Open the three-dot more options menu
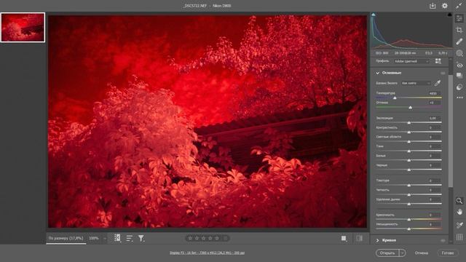Viewport: 466px width, 262px height. (x=459, y=98)
